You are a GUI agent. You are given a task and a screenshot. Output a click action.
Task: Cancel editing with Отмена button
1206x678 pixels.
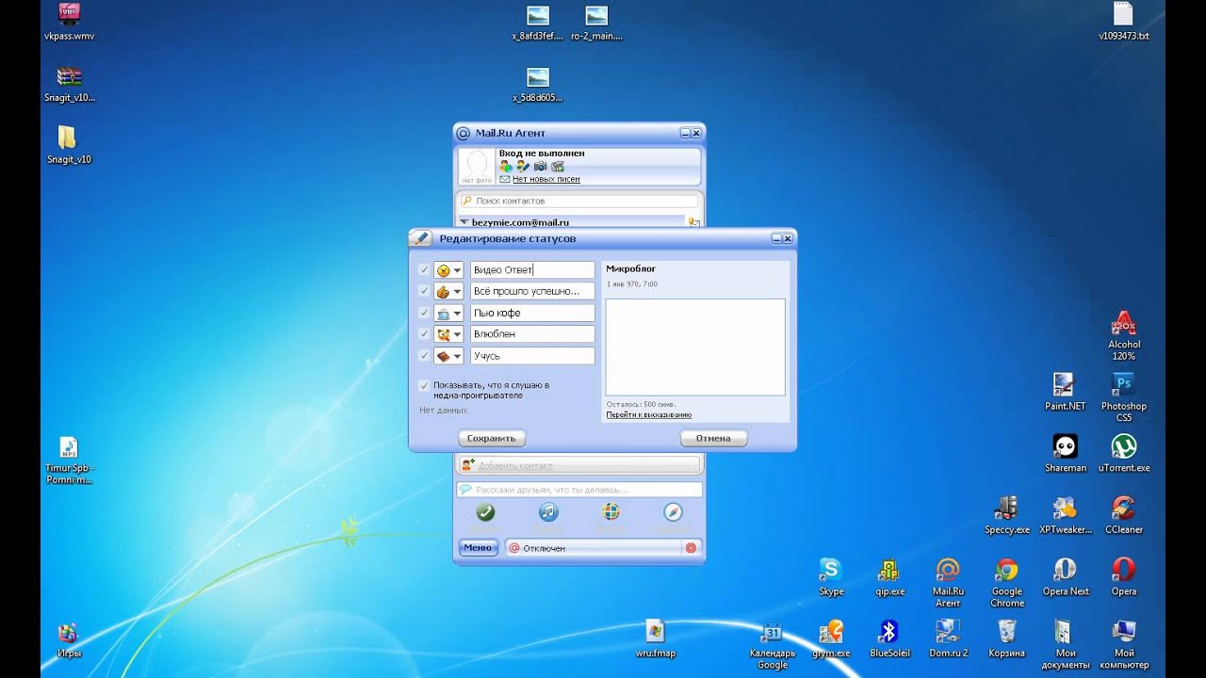pyautogui.click(x=713, y=438)
